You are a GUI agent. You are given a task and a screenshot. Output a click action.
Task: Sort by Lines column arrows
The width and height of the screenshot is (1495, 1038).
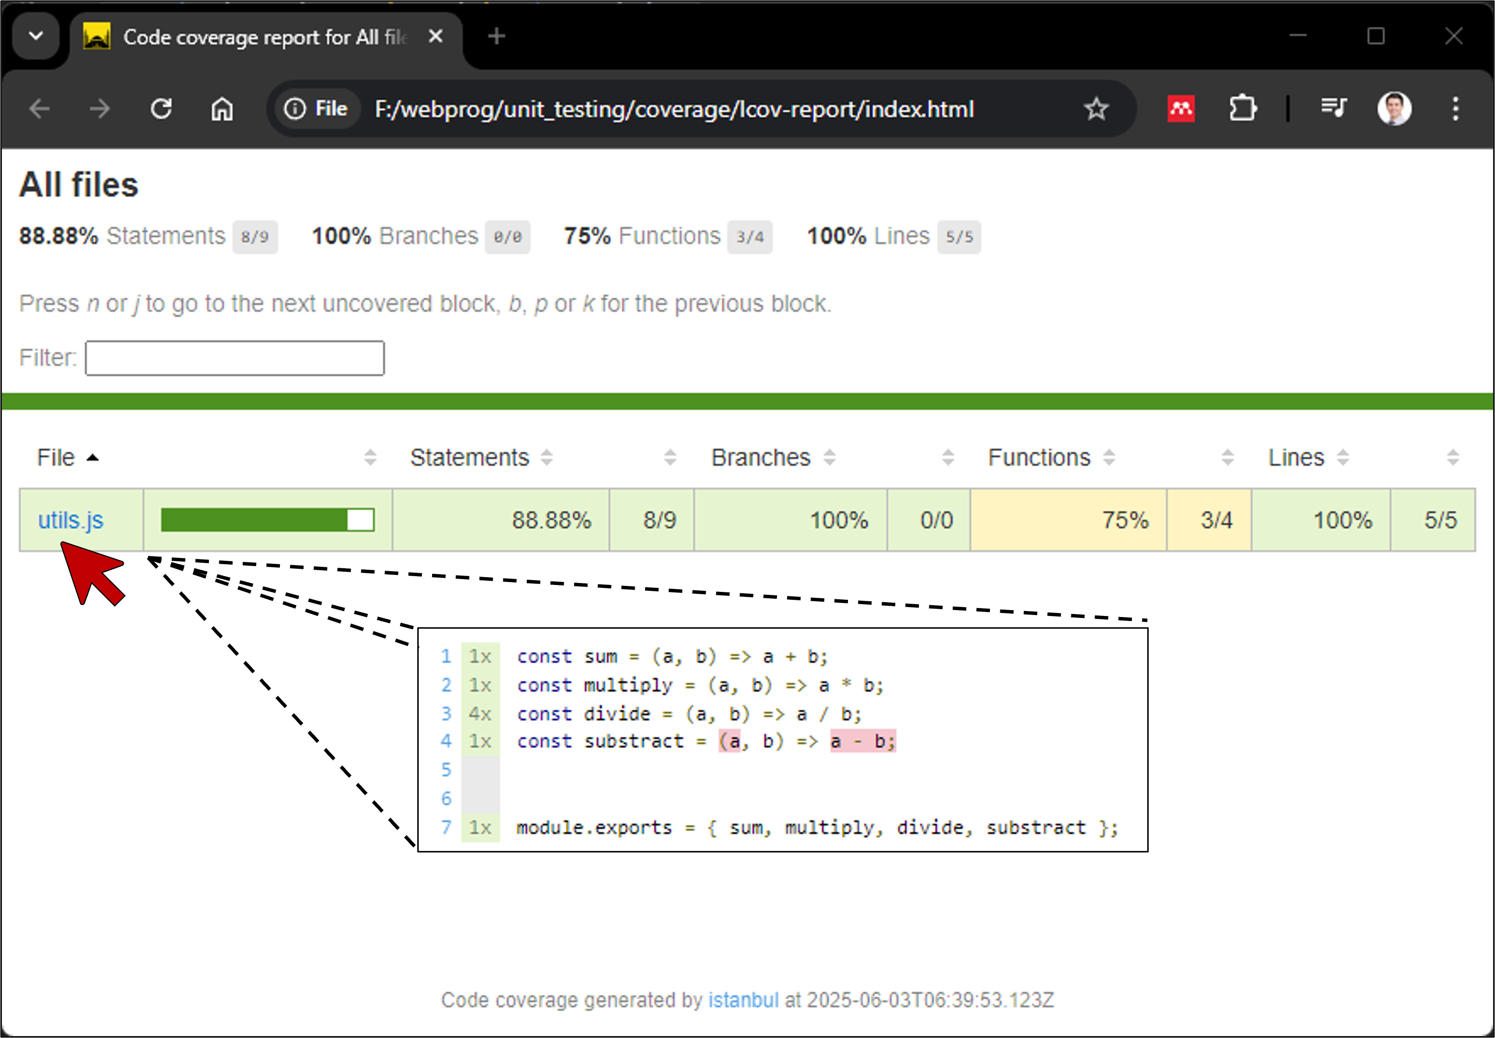(x=1342, y=458)
